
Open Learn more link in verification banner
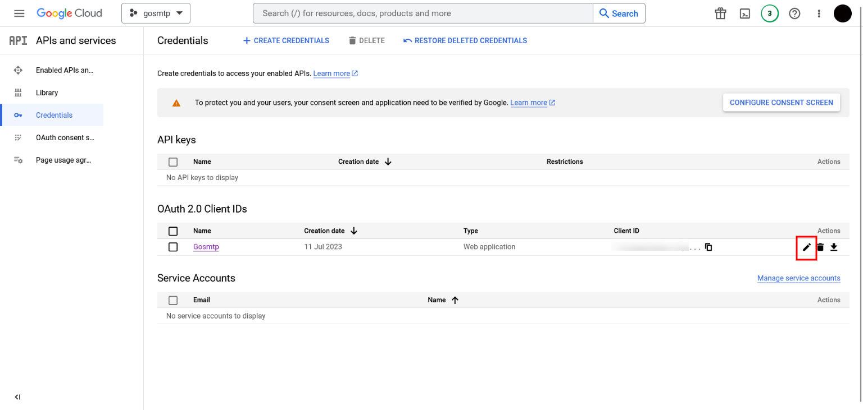pyautogui.click(x=533, y=103)
